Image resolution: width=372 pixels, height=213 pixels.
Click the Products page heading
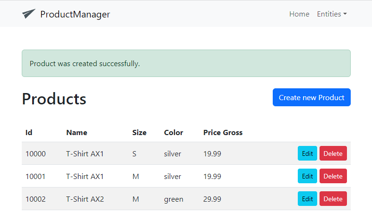[54, 99]
